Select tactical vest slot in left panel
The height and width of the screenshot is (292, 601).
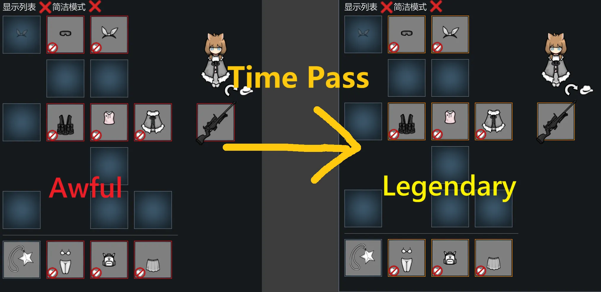(65, 122)
